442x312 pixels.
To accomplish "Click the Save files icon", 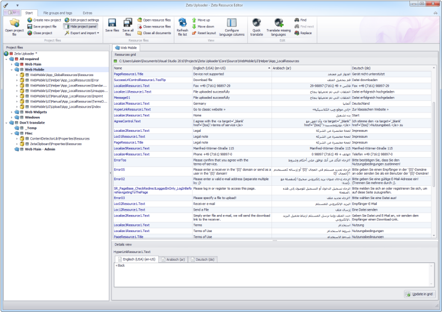I will pyautogui.click(x=113, y=23).
